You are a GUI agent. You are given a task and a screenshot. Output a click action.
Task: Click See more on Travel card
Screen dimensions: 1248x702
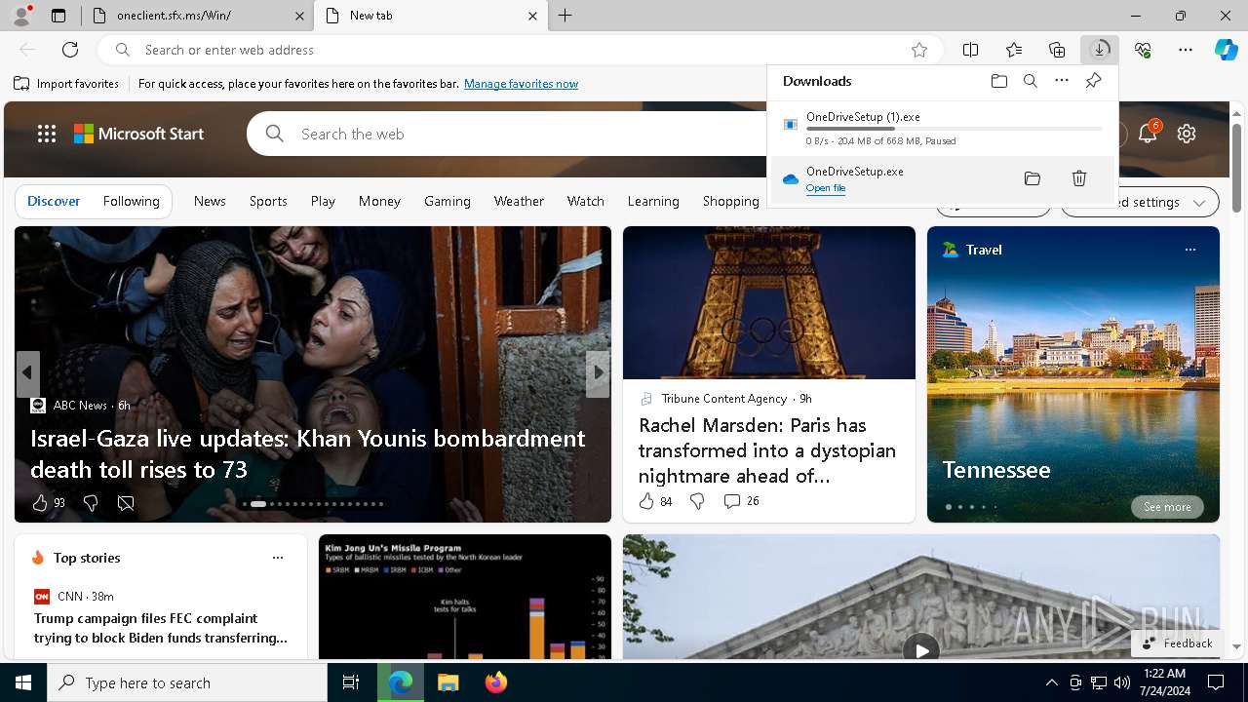click(1167, 507)
